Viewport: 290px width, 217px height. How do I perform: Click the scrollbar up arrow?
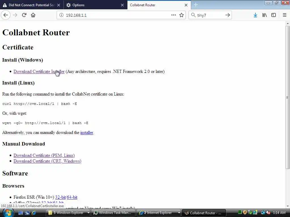point(288,23)
